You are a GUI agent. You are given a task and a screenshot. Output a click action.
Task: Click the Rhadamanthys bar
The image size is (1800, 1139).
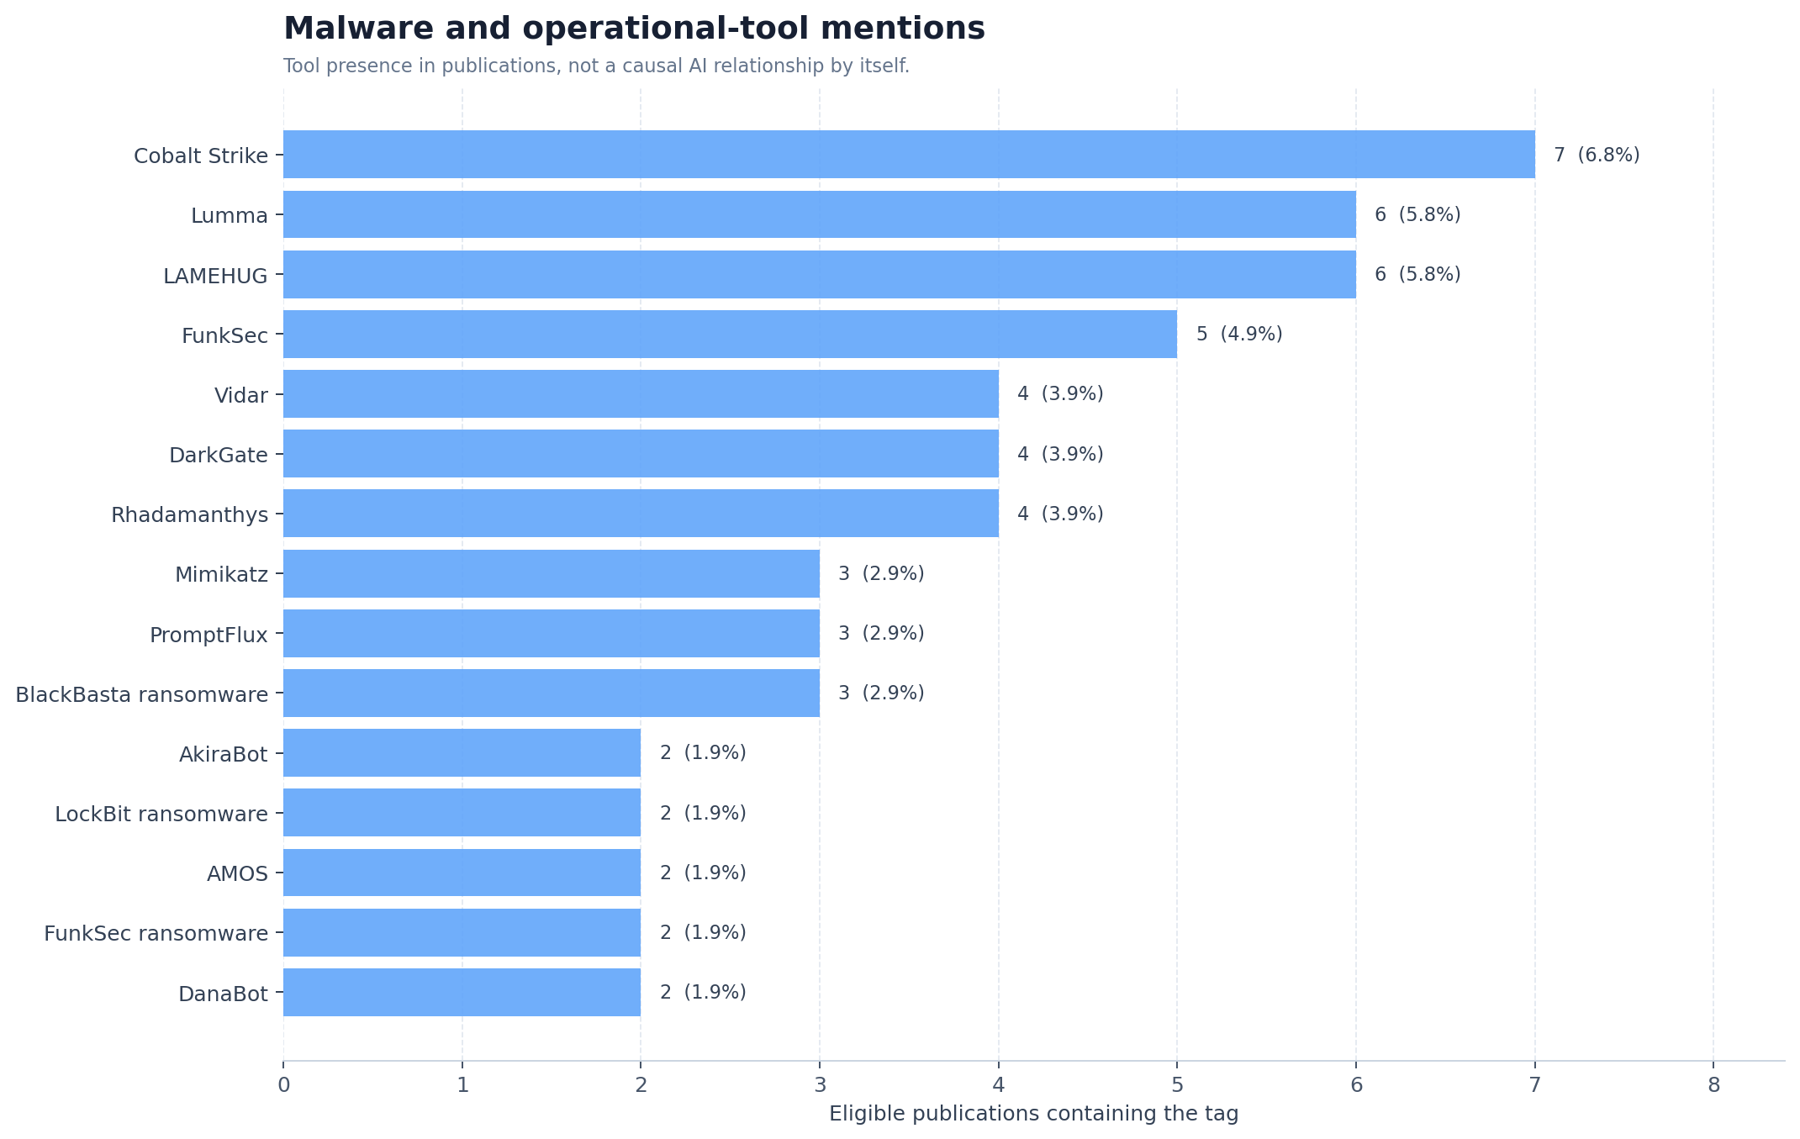point(641,513)
